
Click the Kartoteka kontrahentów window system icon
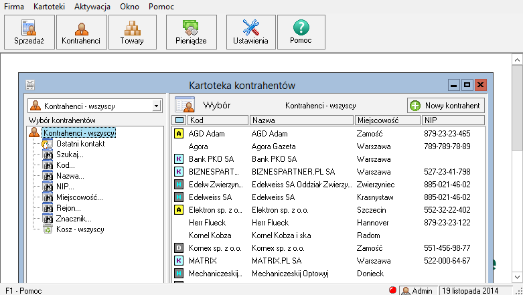tap(30, 85)
